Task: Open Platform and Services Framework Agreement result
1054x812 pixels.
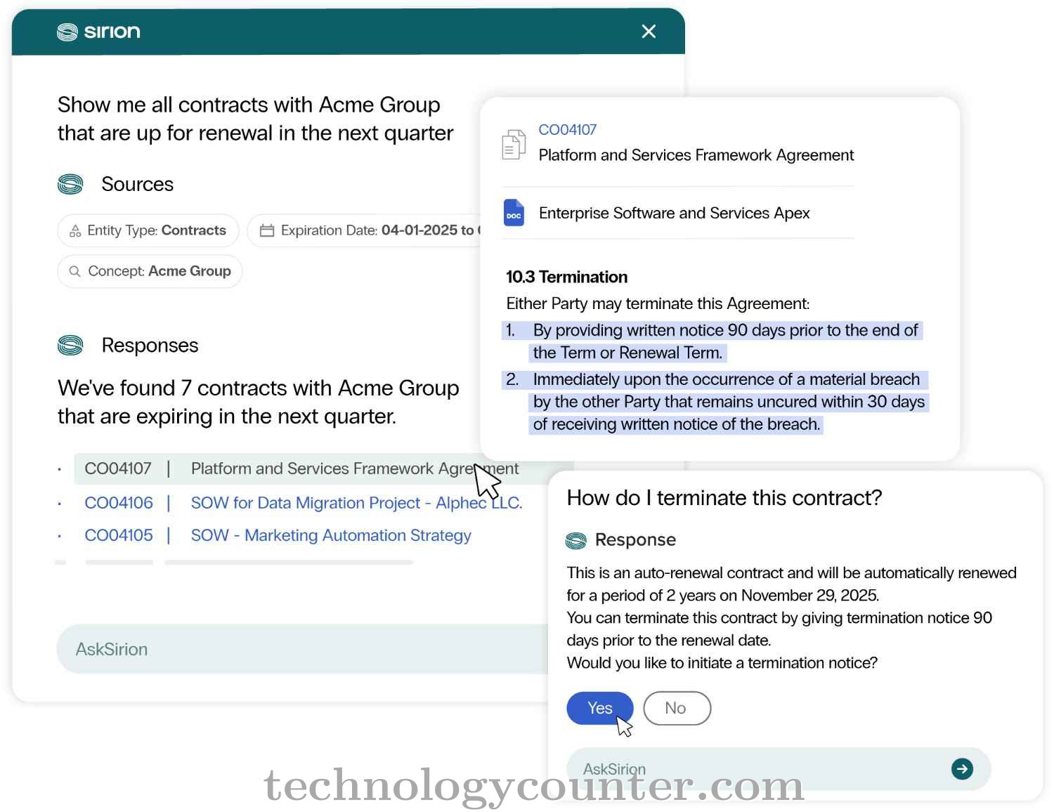Action: 355,469
